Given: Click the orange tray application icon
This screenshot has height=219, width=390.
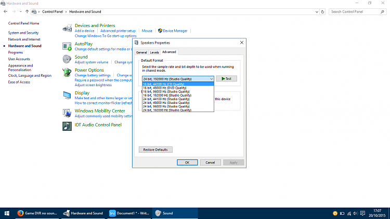Looking at the screenshot, I should click(335, 213).
